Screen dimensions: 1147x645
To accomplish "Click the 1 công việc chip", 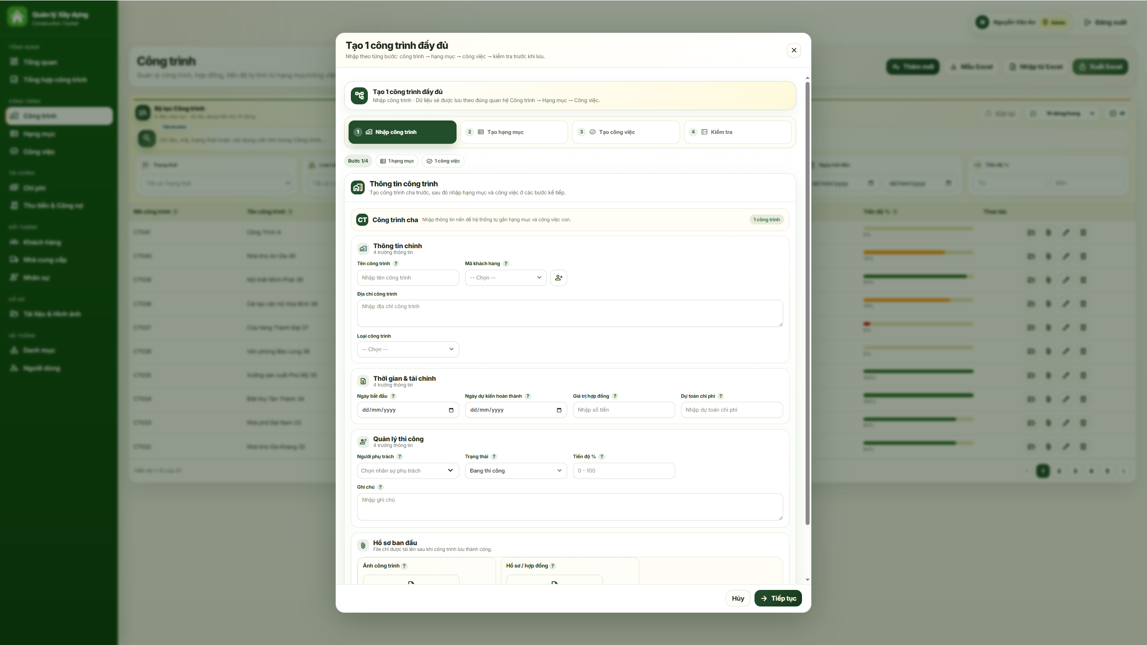I will tap(443, 161).
